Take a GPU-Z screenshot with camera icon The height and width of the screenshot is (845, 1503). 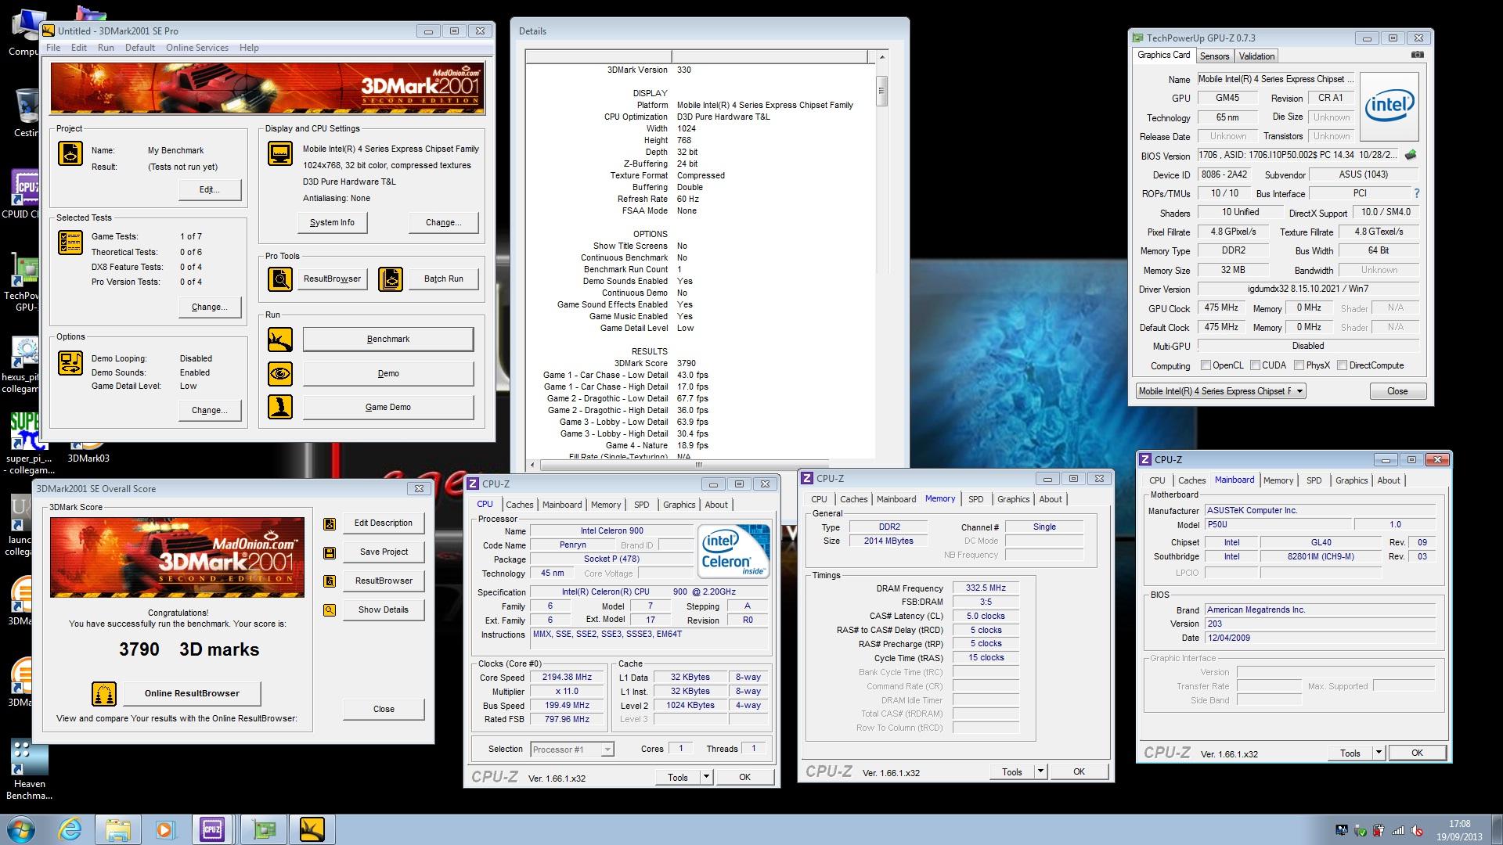(x=1417, y=55)
